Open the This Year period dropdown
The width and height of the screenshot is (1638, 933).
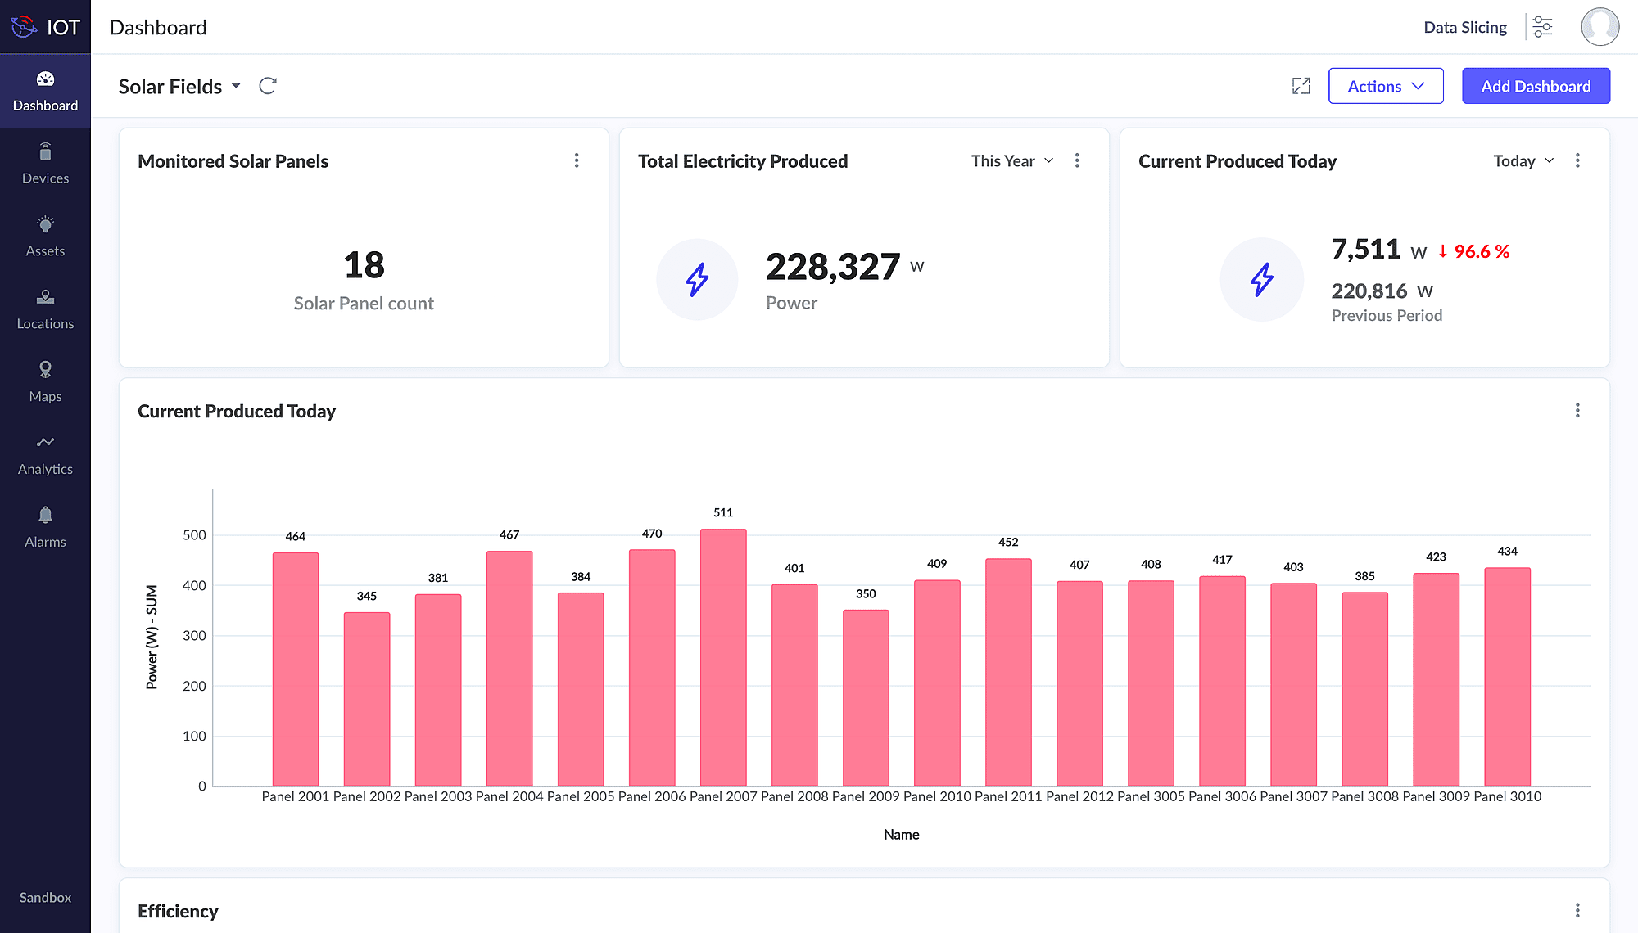point(1012,161)
